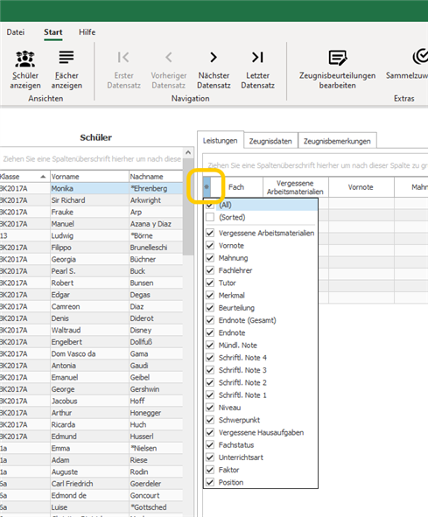The height and width of the screenshot is (517, 428).
Task: Toggle the Fachlehrer column checkbox
Action: [210, 270]
